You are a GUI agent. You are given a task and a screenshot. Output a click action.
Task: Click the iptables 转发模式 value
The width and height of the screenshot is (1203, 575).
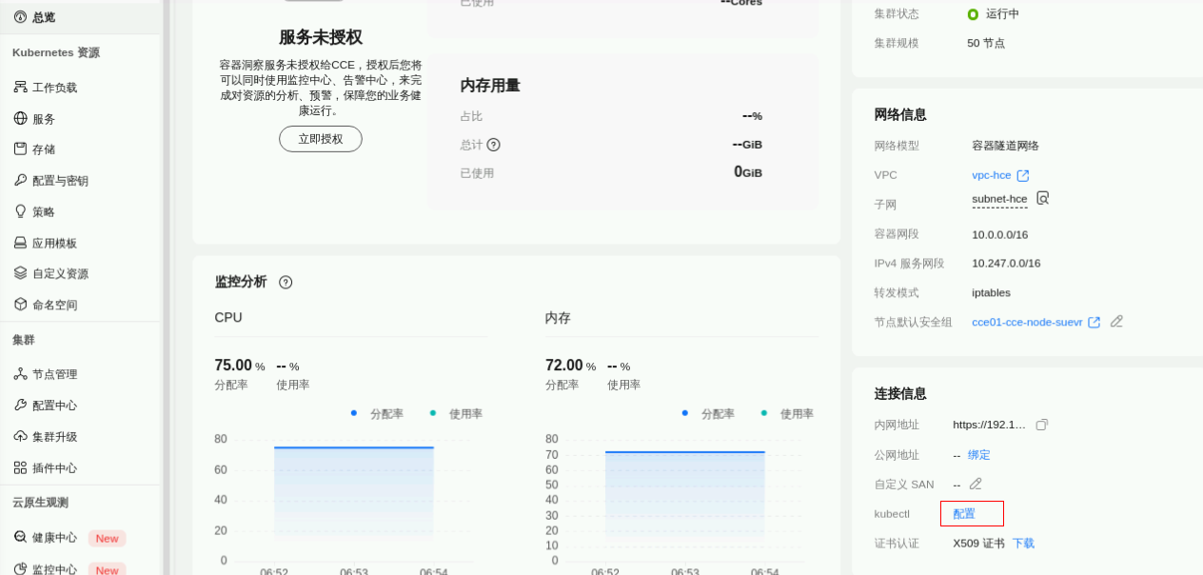pos(992,293)
